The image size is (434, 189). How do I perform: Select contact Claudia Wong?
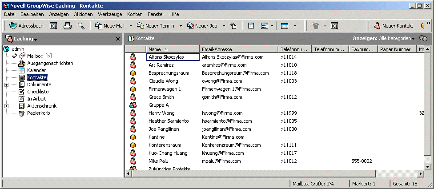(x=163, y=81)
